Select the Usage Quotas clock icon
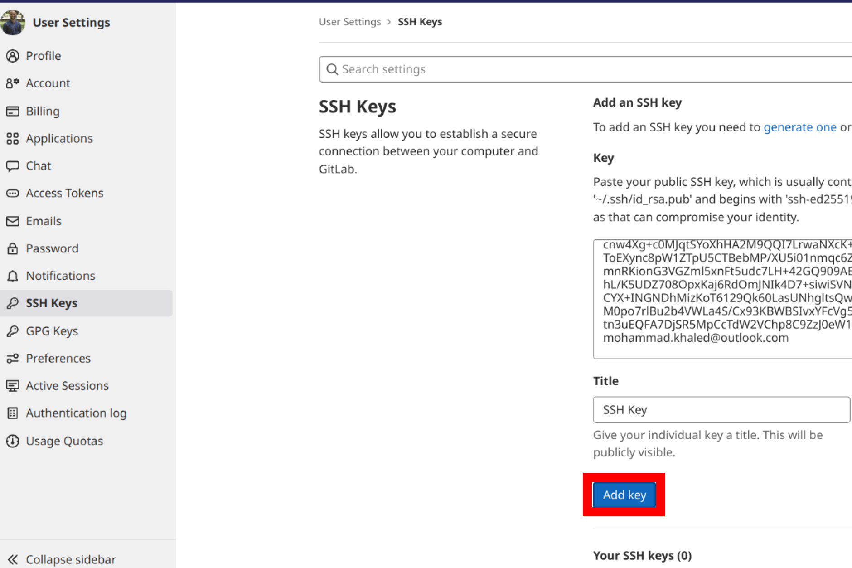This screenshot has width=852, height=568. tap(13, 440)
